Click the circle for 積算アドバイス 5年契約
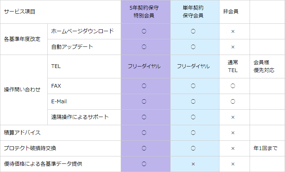Screen dimensions: 285x172 click(x=144, y=133)
